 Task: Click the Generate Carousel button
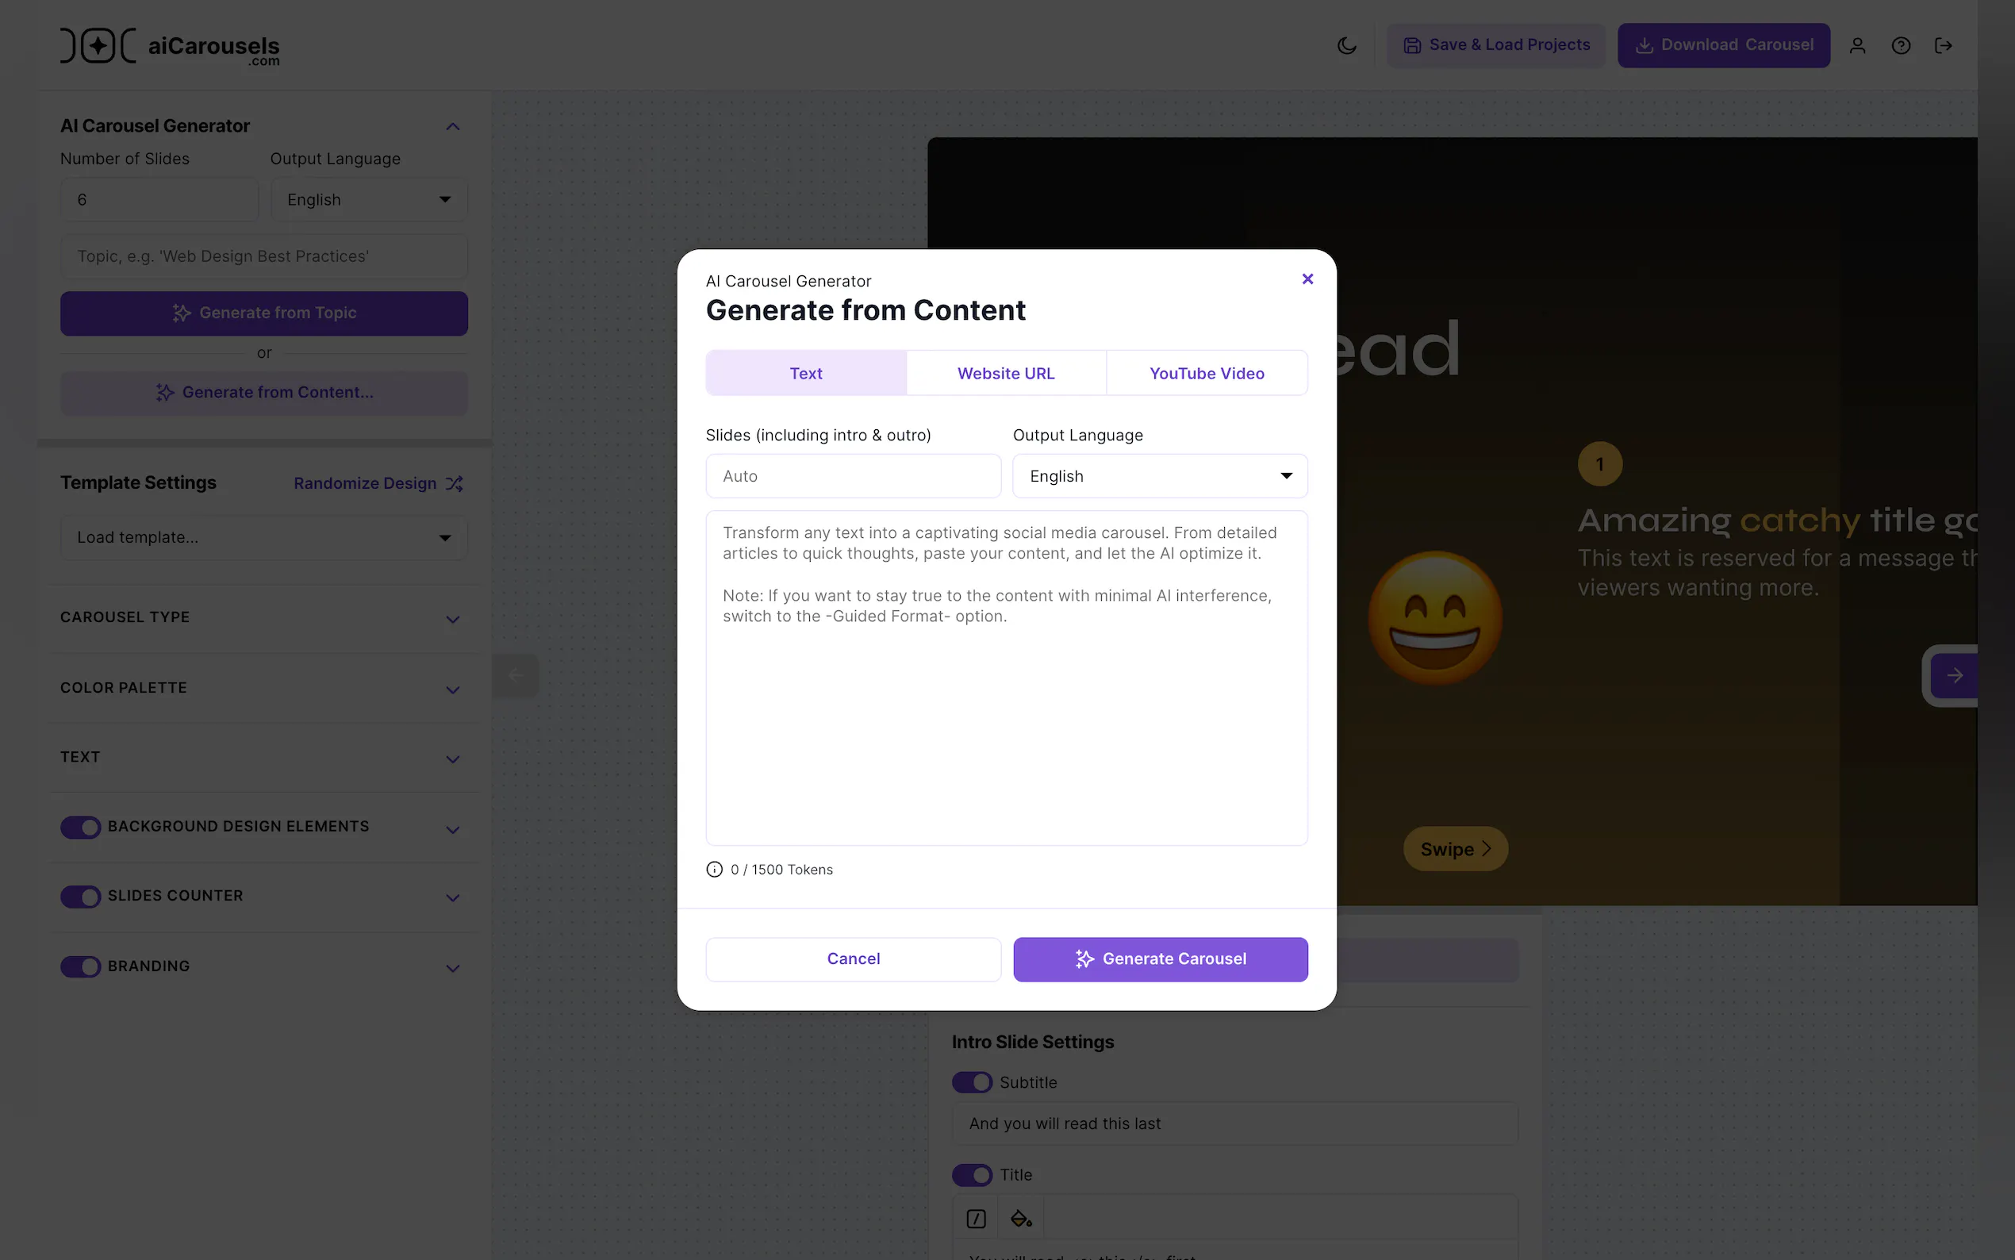[1160, 959]
